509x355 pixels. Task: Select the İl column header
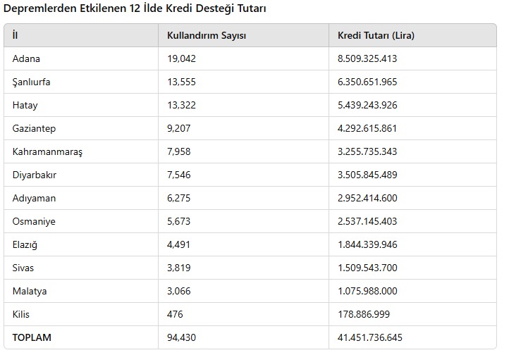click(16, 35)
